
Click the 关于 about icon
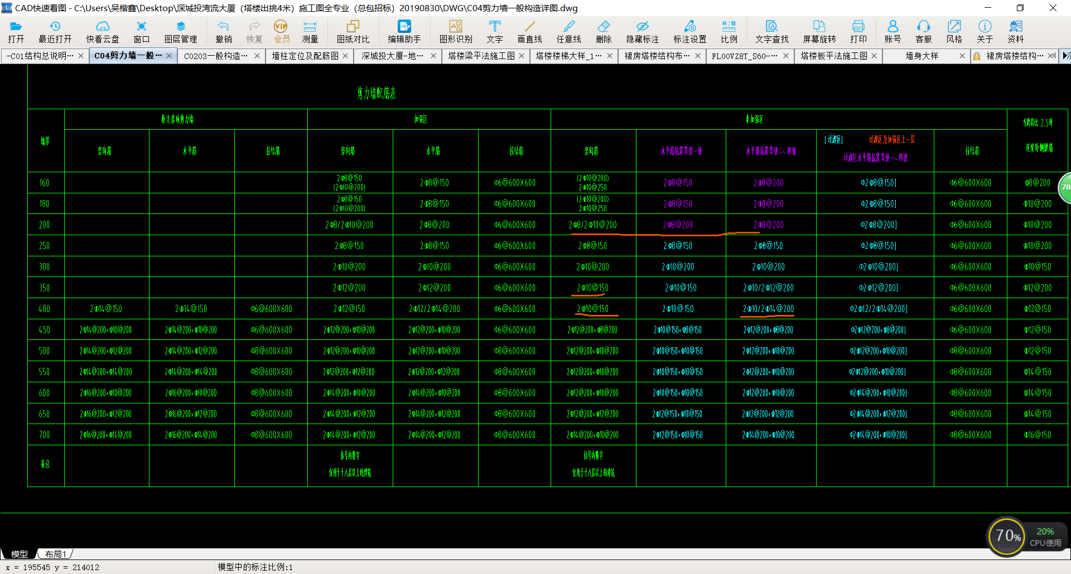click(x=985, y=32)
